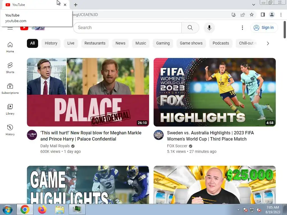Close the YouTube browser tab
Viewport: 287px width, 215px height.
pyautogui.click(x=65, y=5)
